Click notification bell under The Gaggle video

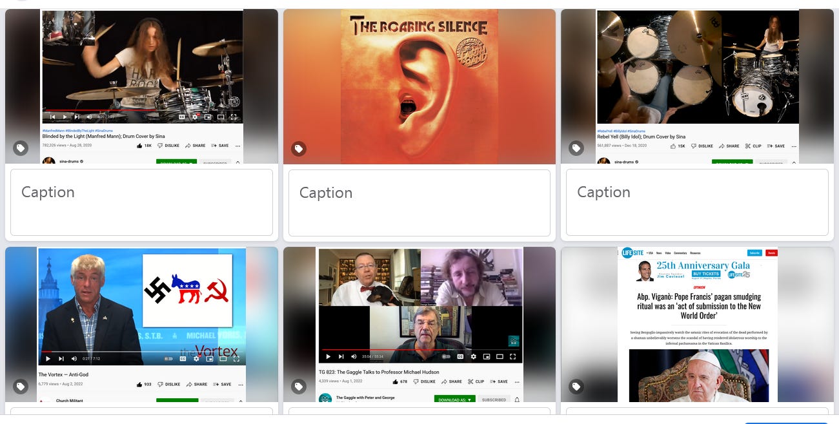tap(517, 400)
